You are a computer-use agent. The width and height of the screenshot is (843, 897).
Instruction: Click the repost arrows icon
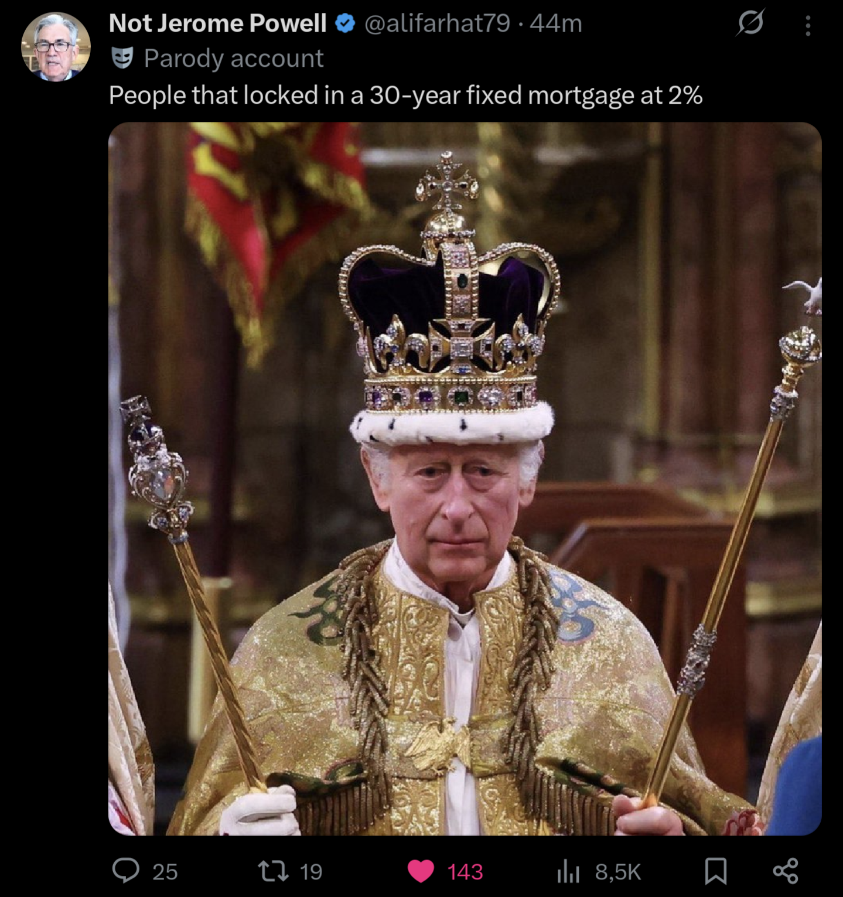tap(274, 871)
